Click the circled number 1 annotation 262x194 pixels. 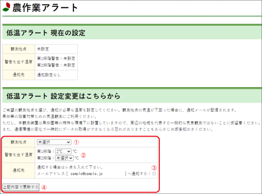(76, 142)
